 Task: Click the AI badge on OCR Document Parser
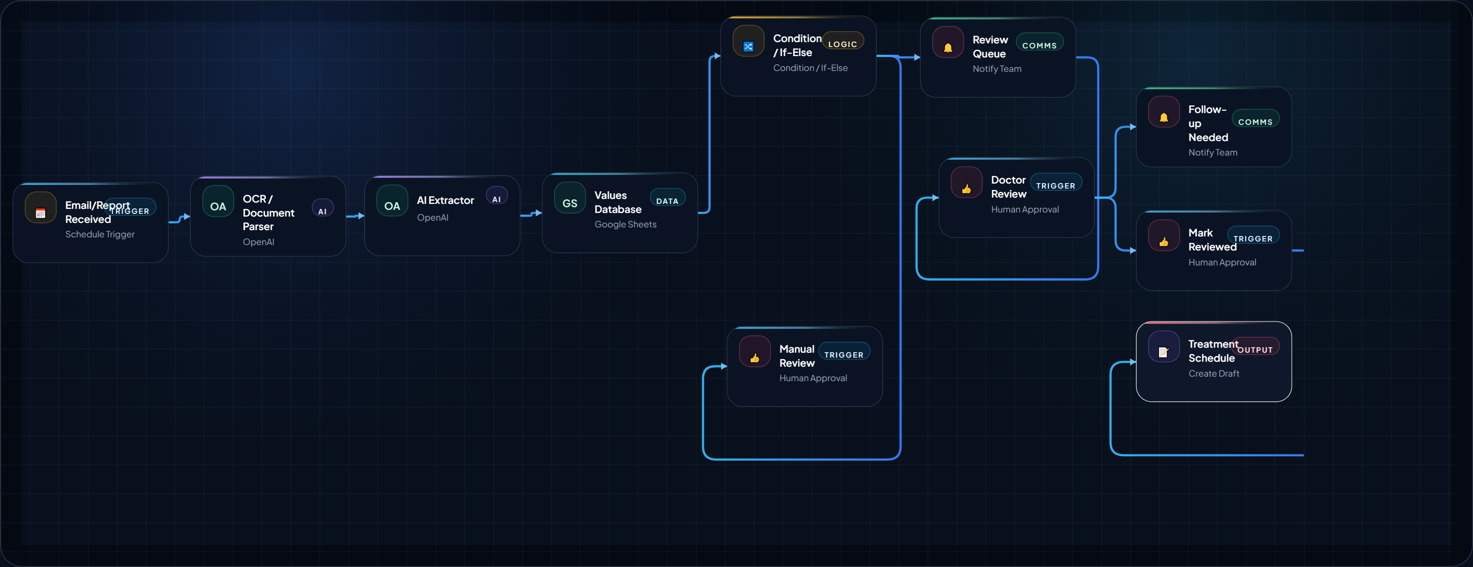click(323, 208)
